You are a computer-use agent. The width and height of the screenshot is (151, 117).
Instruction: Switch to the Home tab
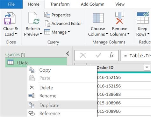click(x=34, y=4)
